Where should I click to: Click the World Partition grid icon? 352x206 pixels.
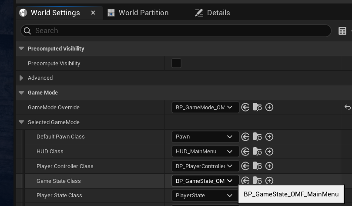[111, 13]
